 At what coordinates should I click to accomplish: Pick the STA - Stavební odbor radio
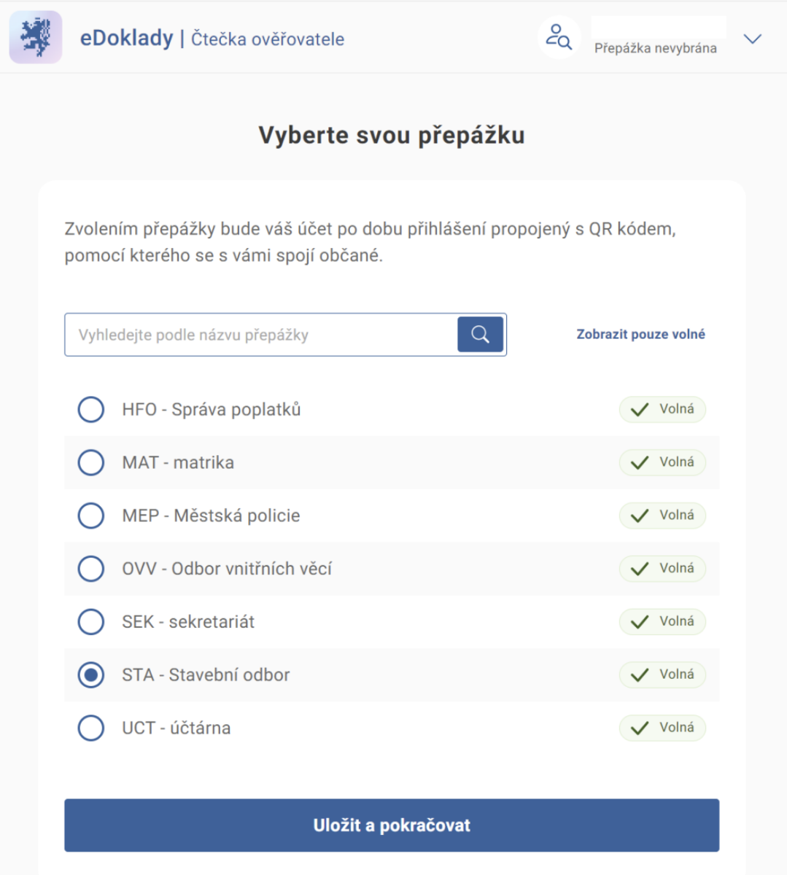[91, 675]
